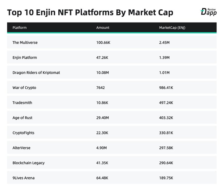Open the Age of Rust entry
The image size is (224, 192).
click(x=22, y=118)
